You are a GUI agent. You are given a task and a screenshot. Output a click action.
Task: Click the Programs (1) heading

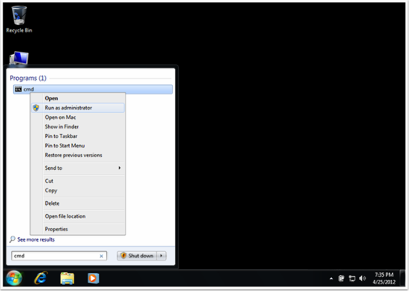[x=28, y=78]
